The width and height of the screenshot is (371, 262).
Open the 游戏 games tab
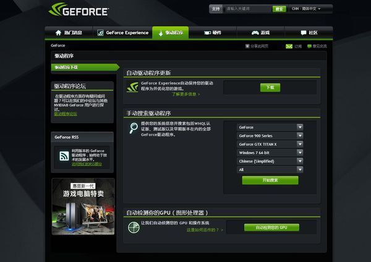click(x=260, y=33)
